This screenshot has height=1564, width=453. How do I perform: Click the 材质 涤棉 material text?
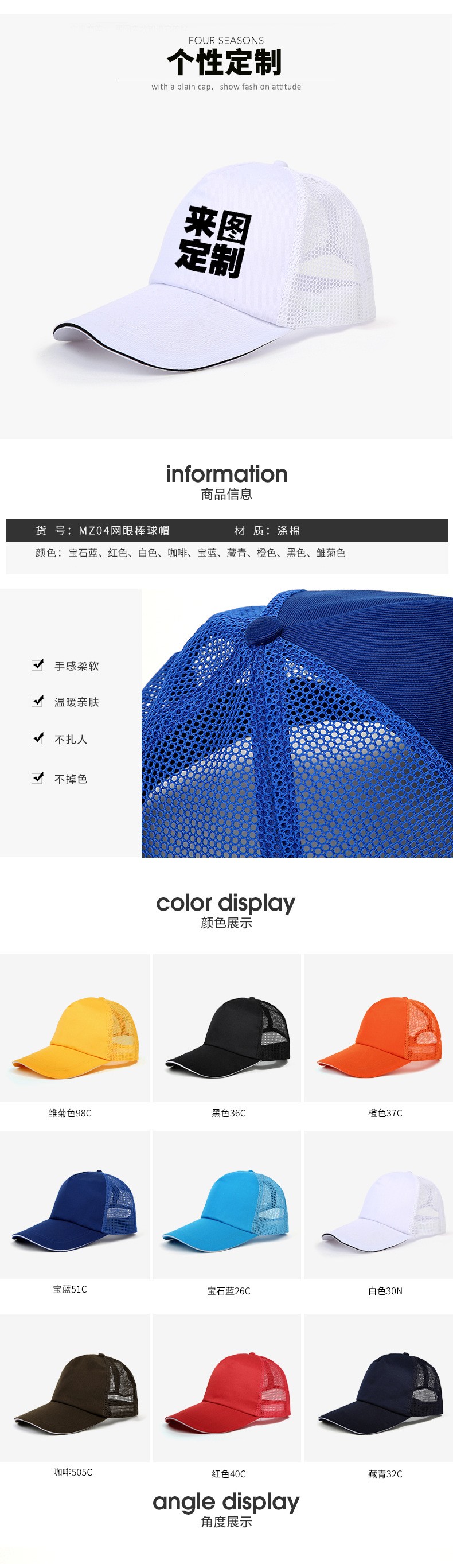267,530
